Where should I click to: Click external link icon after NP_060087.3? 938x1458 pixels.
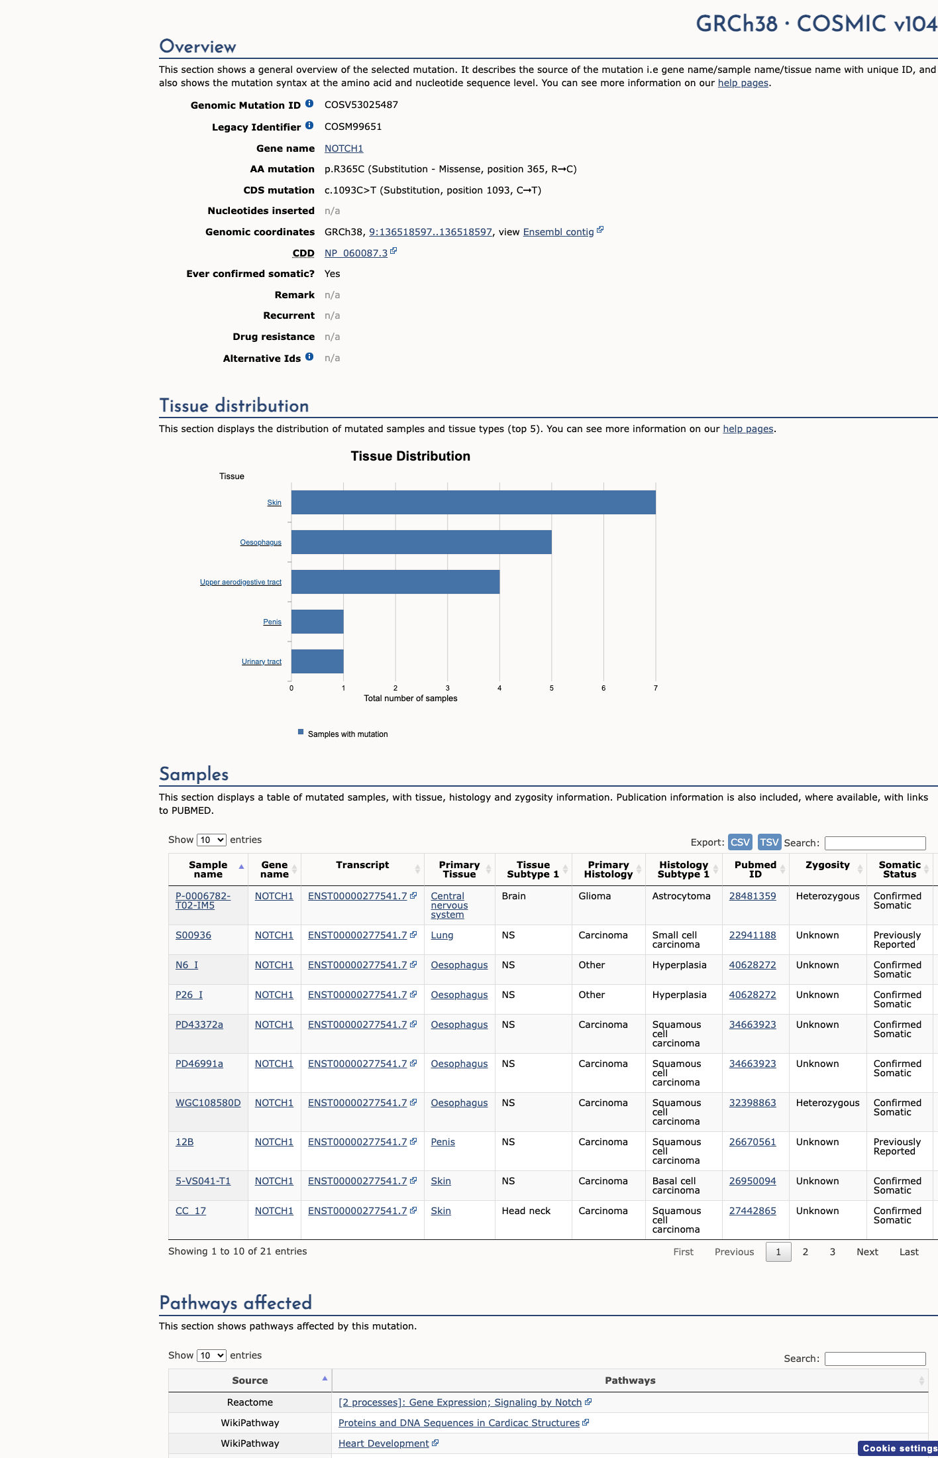393,251
